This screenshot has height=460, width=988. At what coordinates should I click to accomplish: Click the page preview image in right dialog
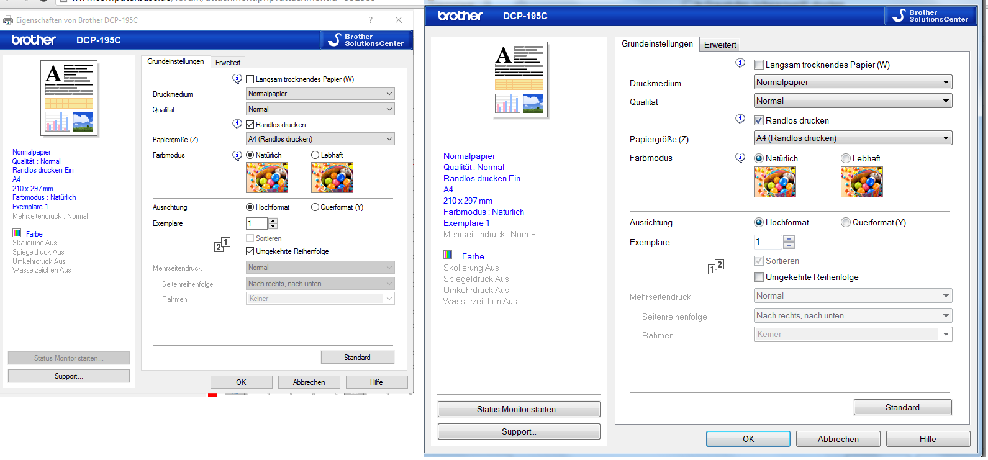(519, 79)
